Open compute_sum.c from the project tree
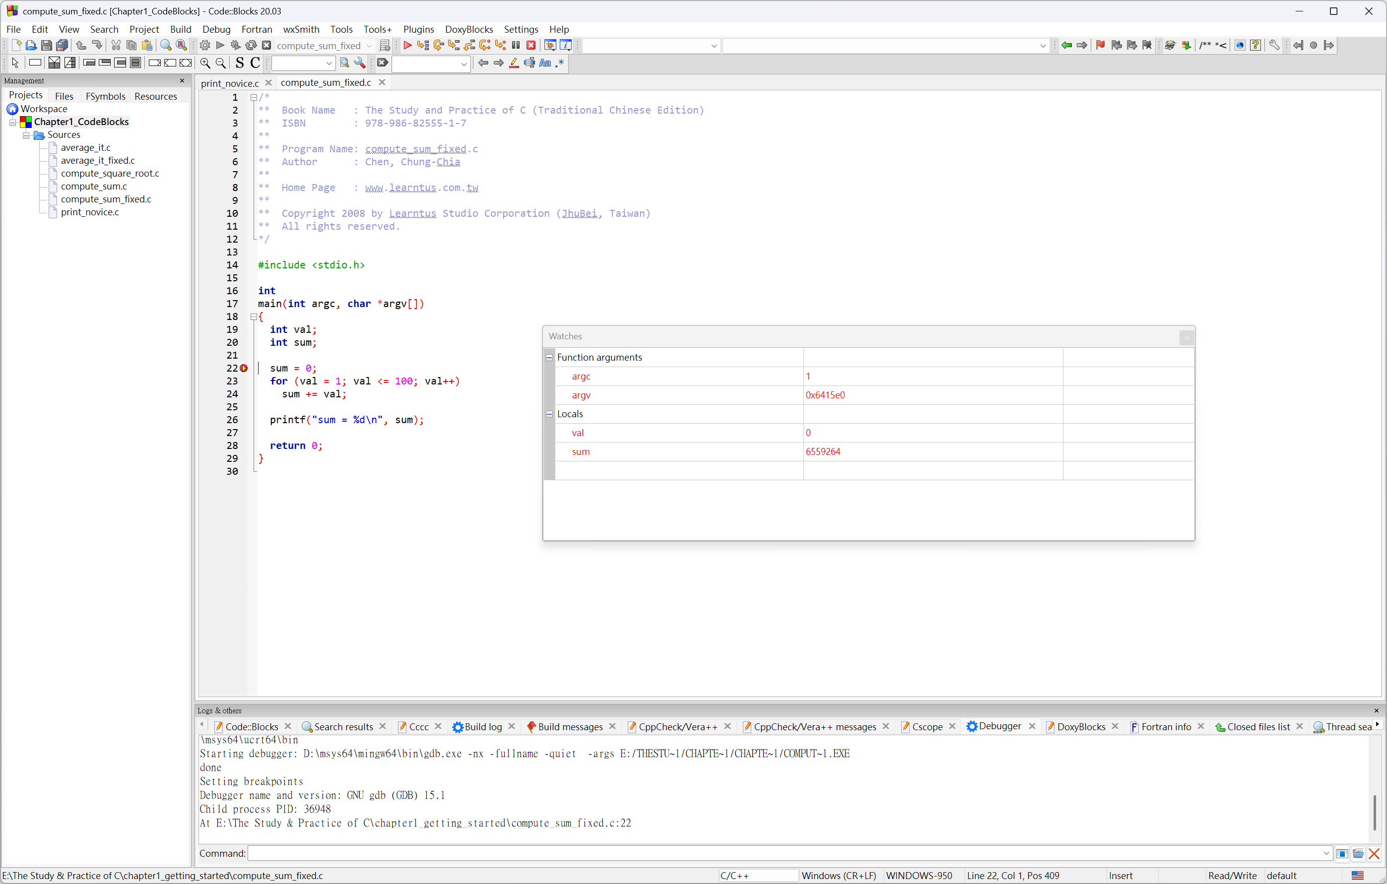Image resolution: width=1387 pixels, height=884 pixels. click(x=94, y=187)
